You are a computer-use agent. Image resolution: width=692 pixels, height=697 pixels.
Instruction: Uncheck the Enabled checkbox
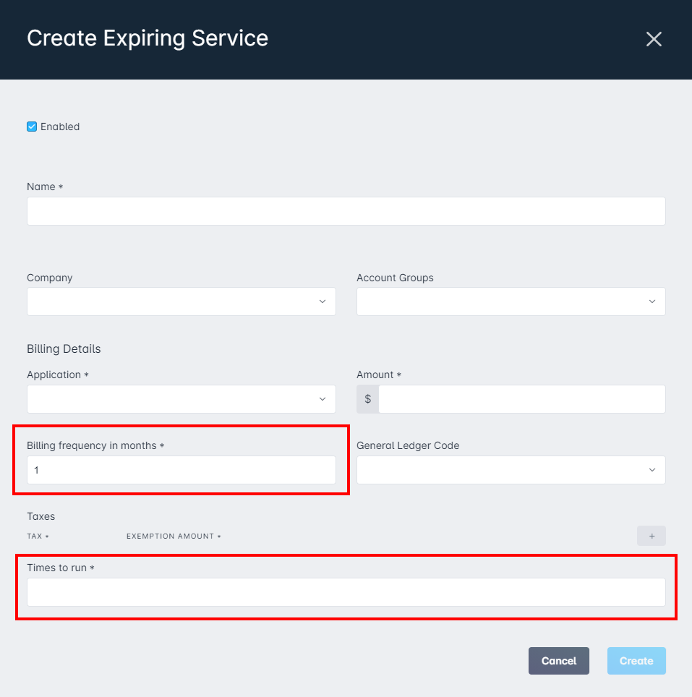32,127
